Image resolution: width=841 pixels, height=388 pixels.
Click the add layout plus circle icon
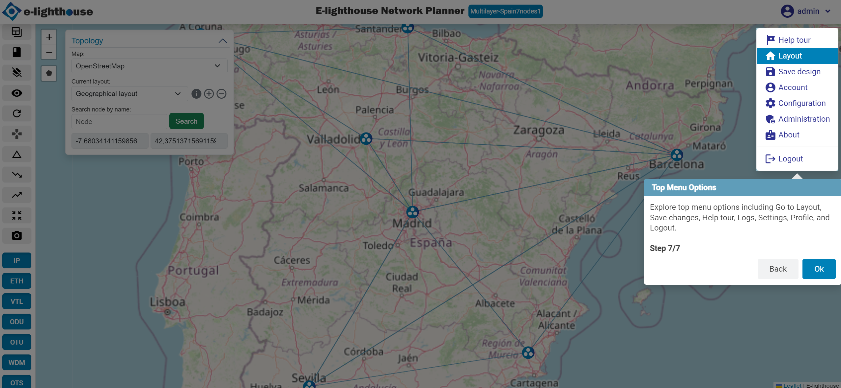pyautogui.click(x=209, y=94)
